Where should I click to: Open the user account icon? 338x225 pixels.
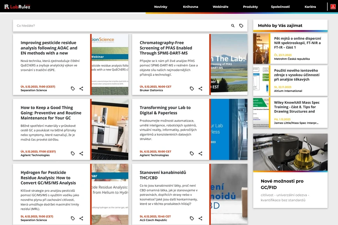coord(333,7)
